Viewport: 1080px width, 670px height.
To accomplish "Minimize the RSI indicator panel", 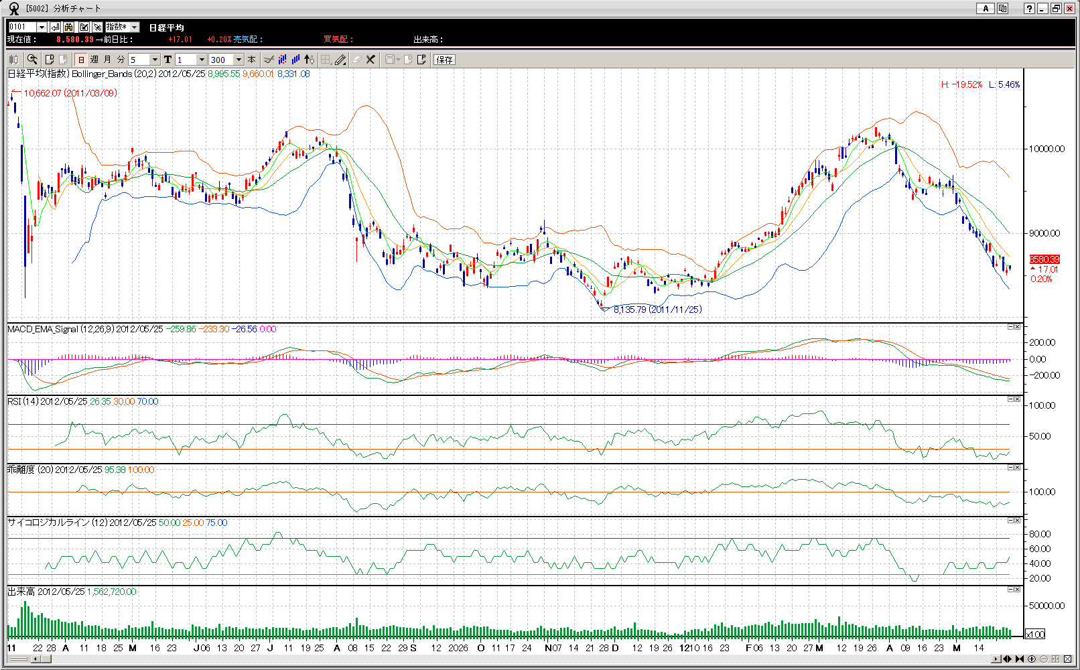I will (x=1010, y=399).
